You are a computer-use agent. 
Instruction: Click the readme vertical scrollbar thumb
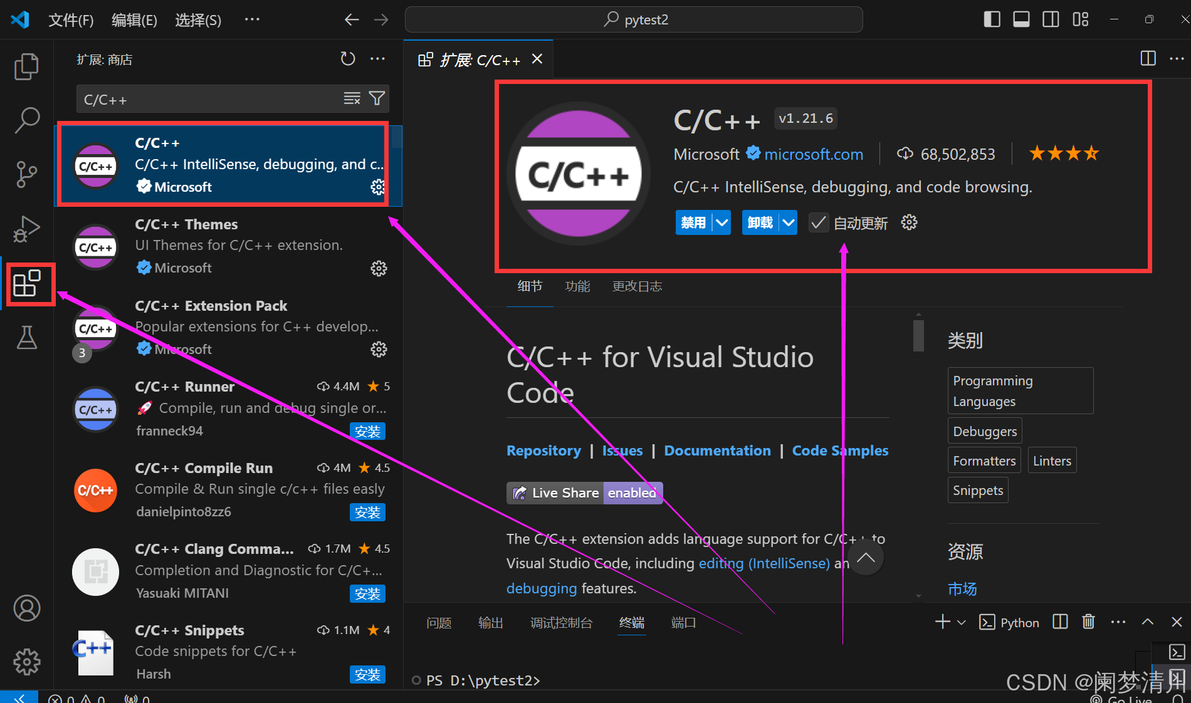[918, 335]
